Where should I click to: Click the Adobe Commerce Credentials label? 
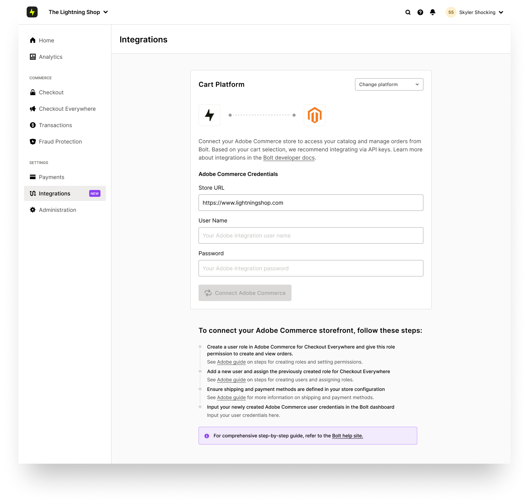tap(238, 174)
